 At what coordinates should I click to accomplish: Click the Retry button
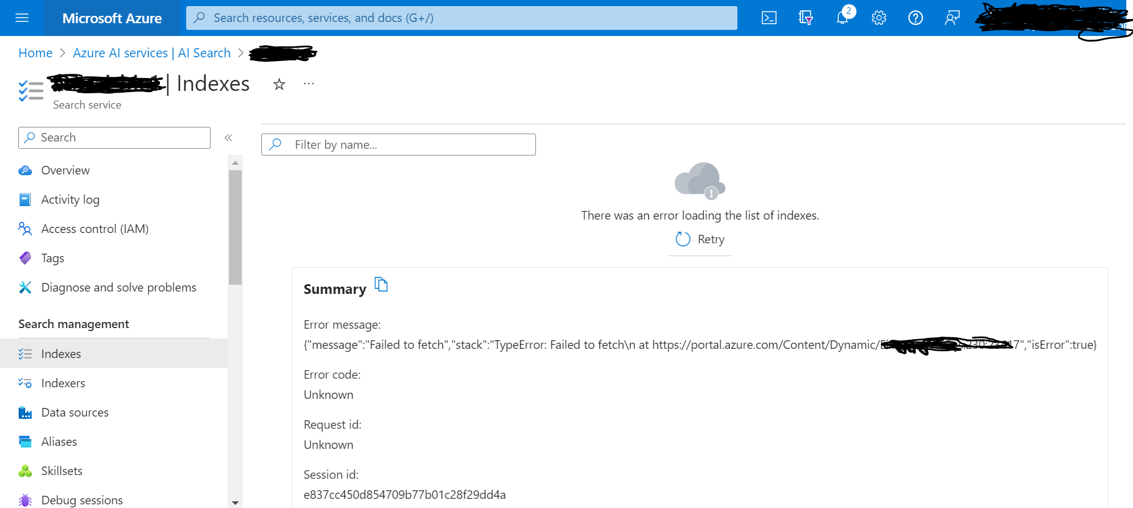(700, 239)
